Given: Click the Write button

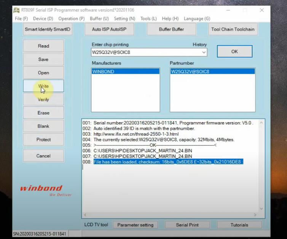Looking at the screenshot, I should [43, 86].
